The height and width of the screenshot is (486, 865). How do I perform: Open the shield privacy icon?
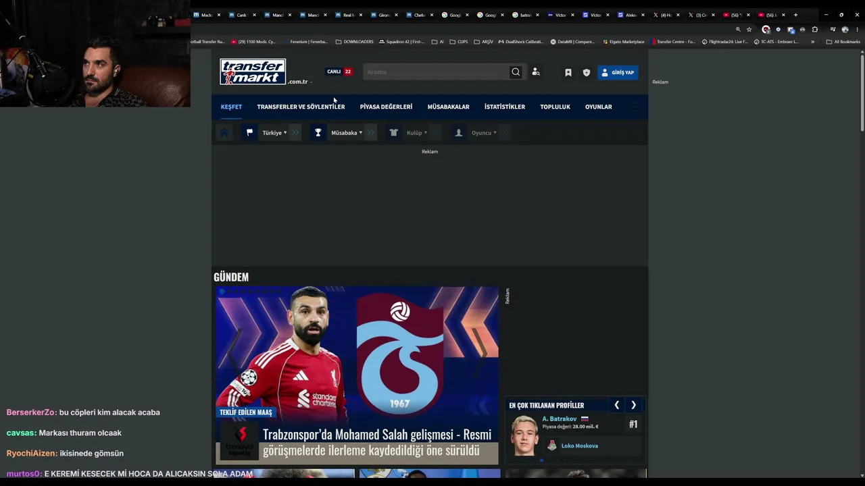[587, 72]
